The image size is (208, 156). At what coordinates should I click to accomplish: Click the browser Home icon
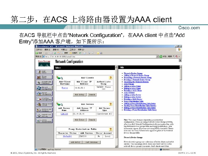[x=58, y=53]
